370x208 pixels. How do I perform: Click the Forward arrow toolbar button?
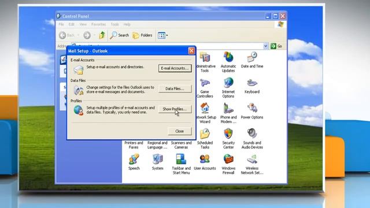(87, 35)
